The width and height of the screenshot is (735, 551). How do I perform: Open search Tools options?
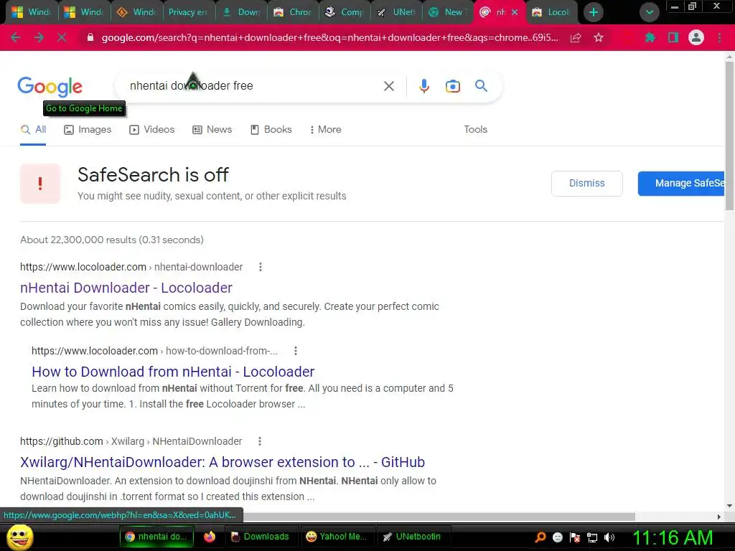click(475, 130)
